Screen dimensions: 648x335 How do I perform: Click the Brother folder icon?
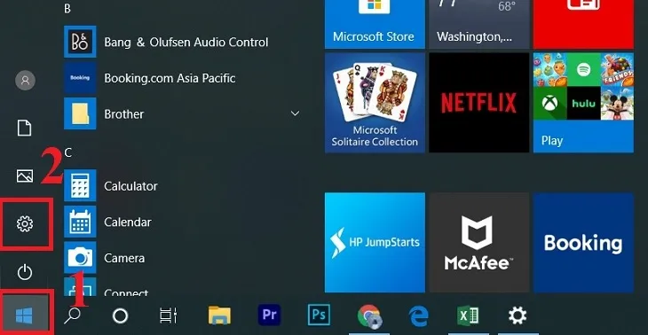(80, 113)
